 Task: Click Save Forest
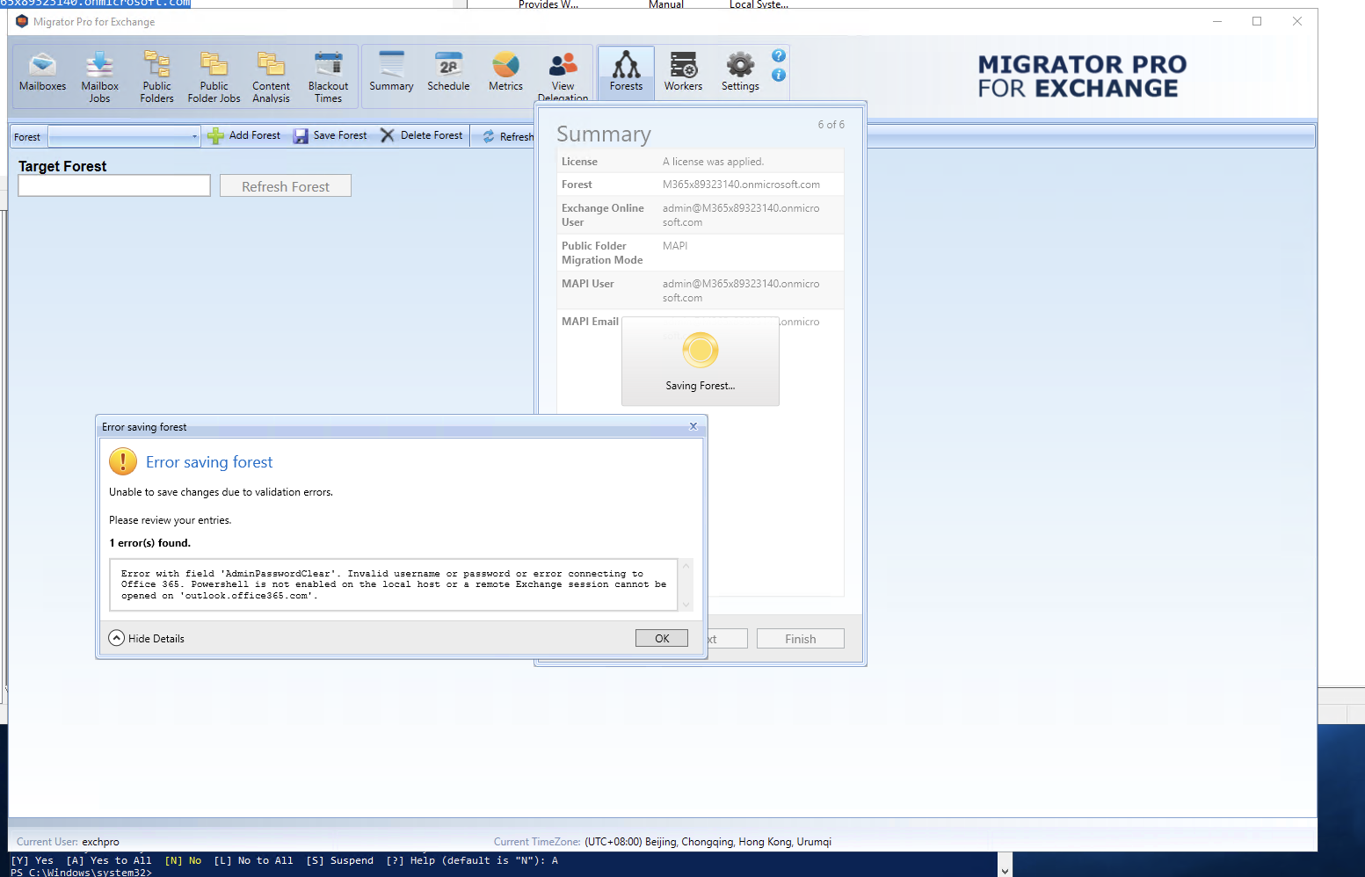(x=330, y=135)
